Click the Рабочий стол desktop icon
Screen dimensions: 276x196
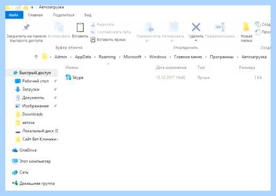18,81
